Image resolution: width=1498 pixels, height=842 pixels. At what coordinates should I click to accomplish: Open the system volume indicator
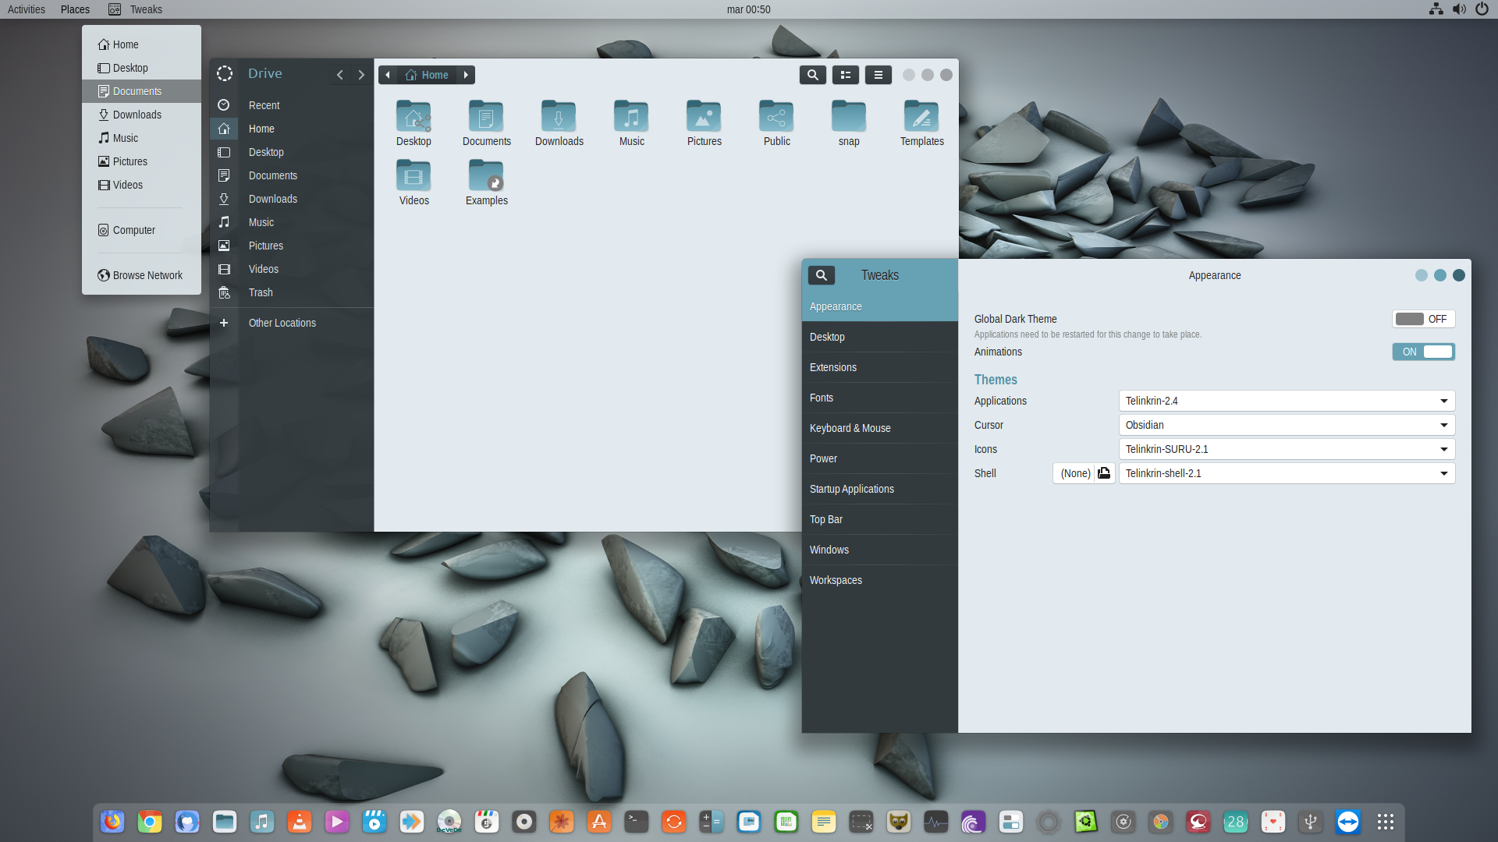1458,9
